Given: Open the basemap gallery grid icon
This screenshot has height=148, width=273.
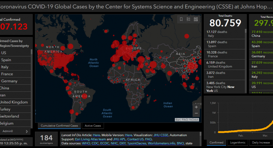Looking at the screenshot, I should [x=196, y=19].
